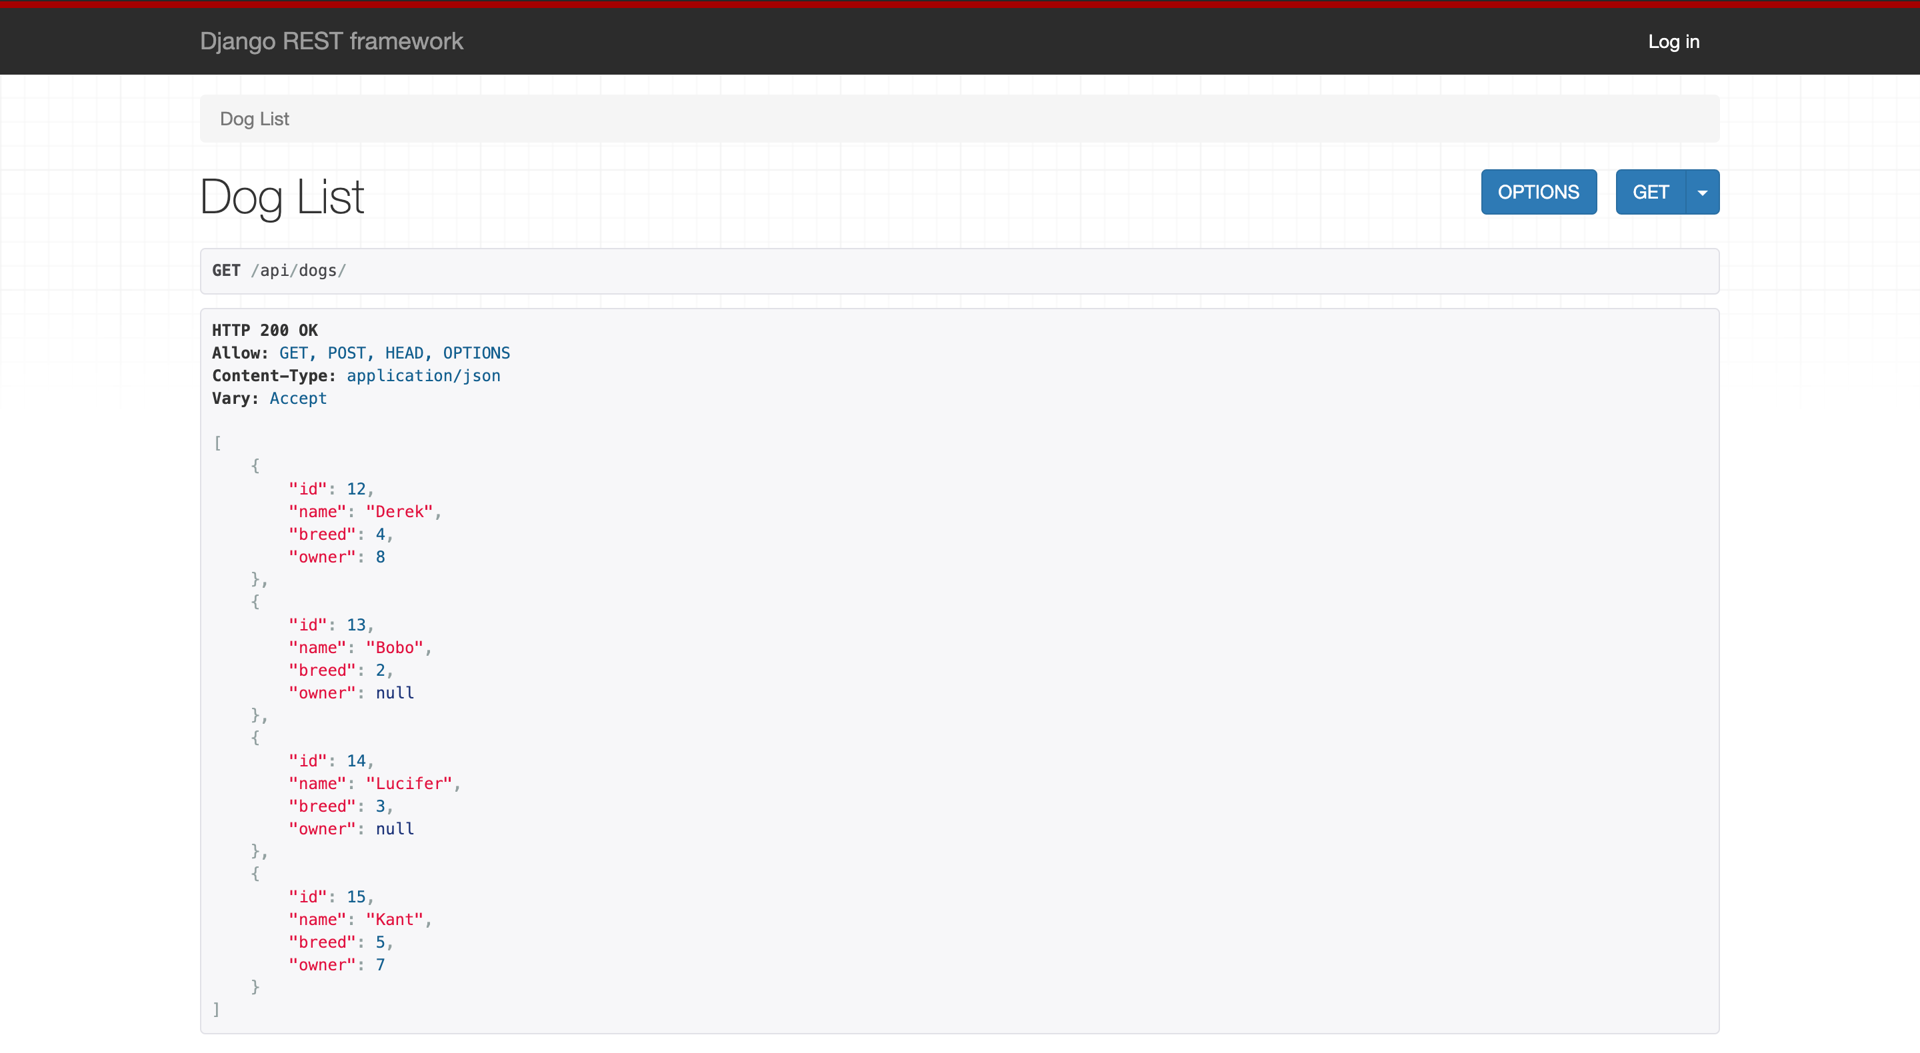Click the POST link in the Allow header
Image resolution: width=1920 pixels, height=1053 pixels.
click(x=346, y=353)
